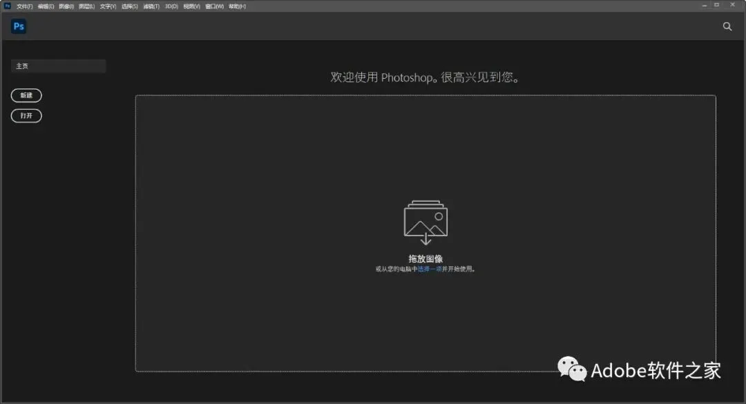Minimize the Photoshop window
This screenshot has width=746, height=404.
click(x=704, y=6)
